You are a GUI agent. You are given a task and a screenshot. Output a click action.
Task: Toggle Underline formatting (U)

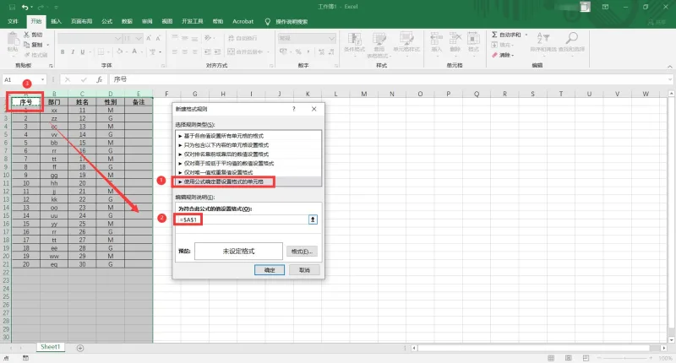(82, 51)
